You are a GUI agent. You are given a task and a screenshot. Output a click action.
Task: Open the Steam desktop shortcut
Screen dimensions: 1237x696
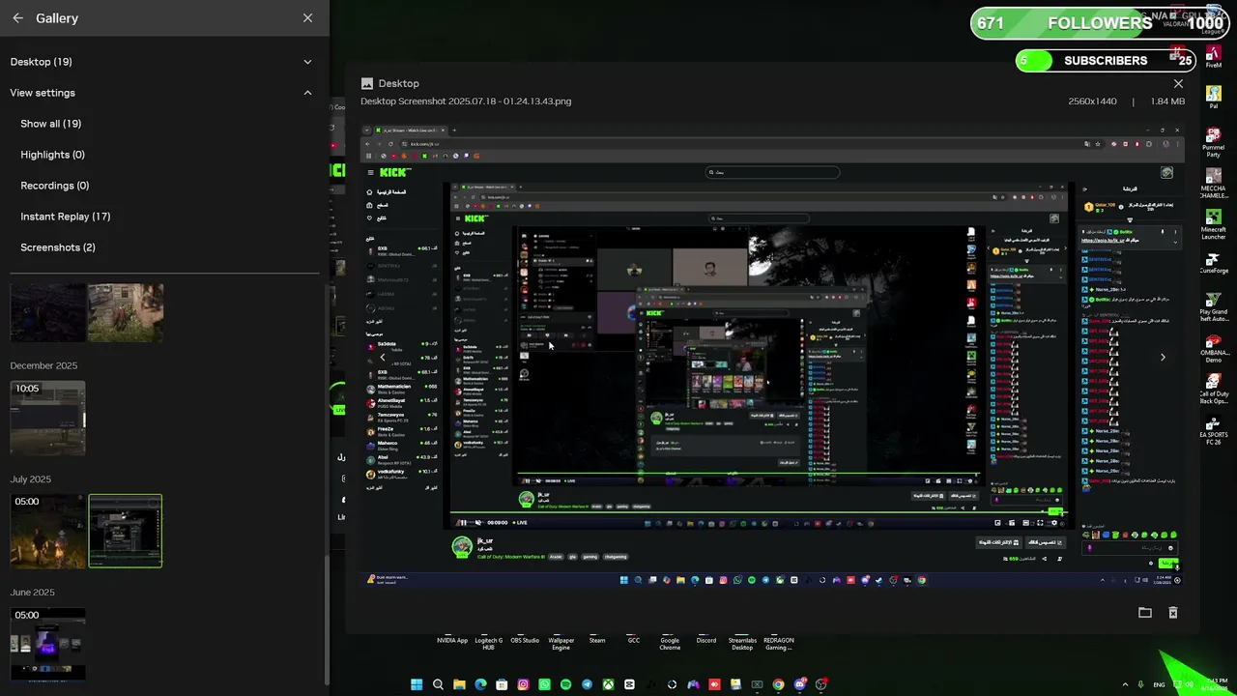(x=597, y=640)
